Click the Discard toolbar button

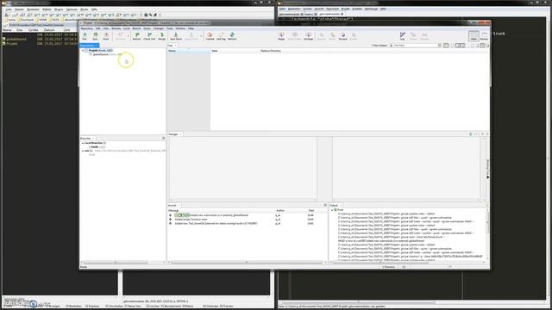pos(343,36)
